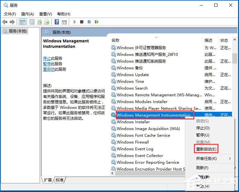Click gear icon beside Windows Font Cache Service
The height and width of the screenshot is (192, 239).
click(114, 135)
